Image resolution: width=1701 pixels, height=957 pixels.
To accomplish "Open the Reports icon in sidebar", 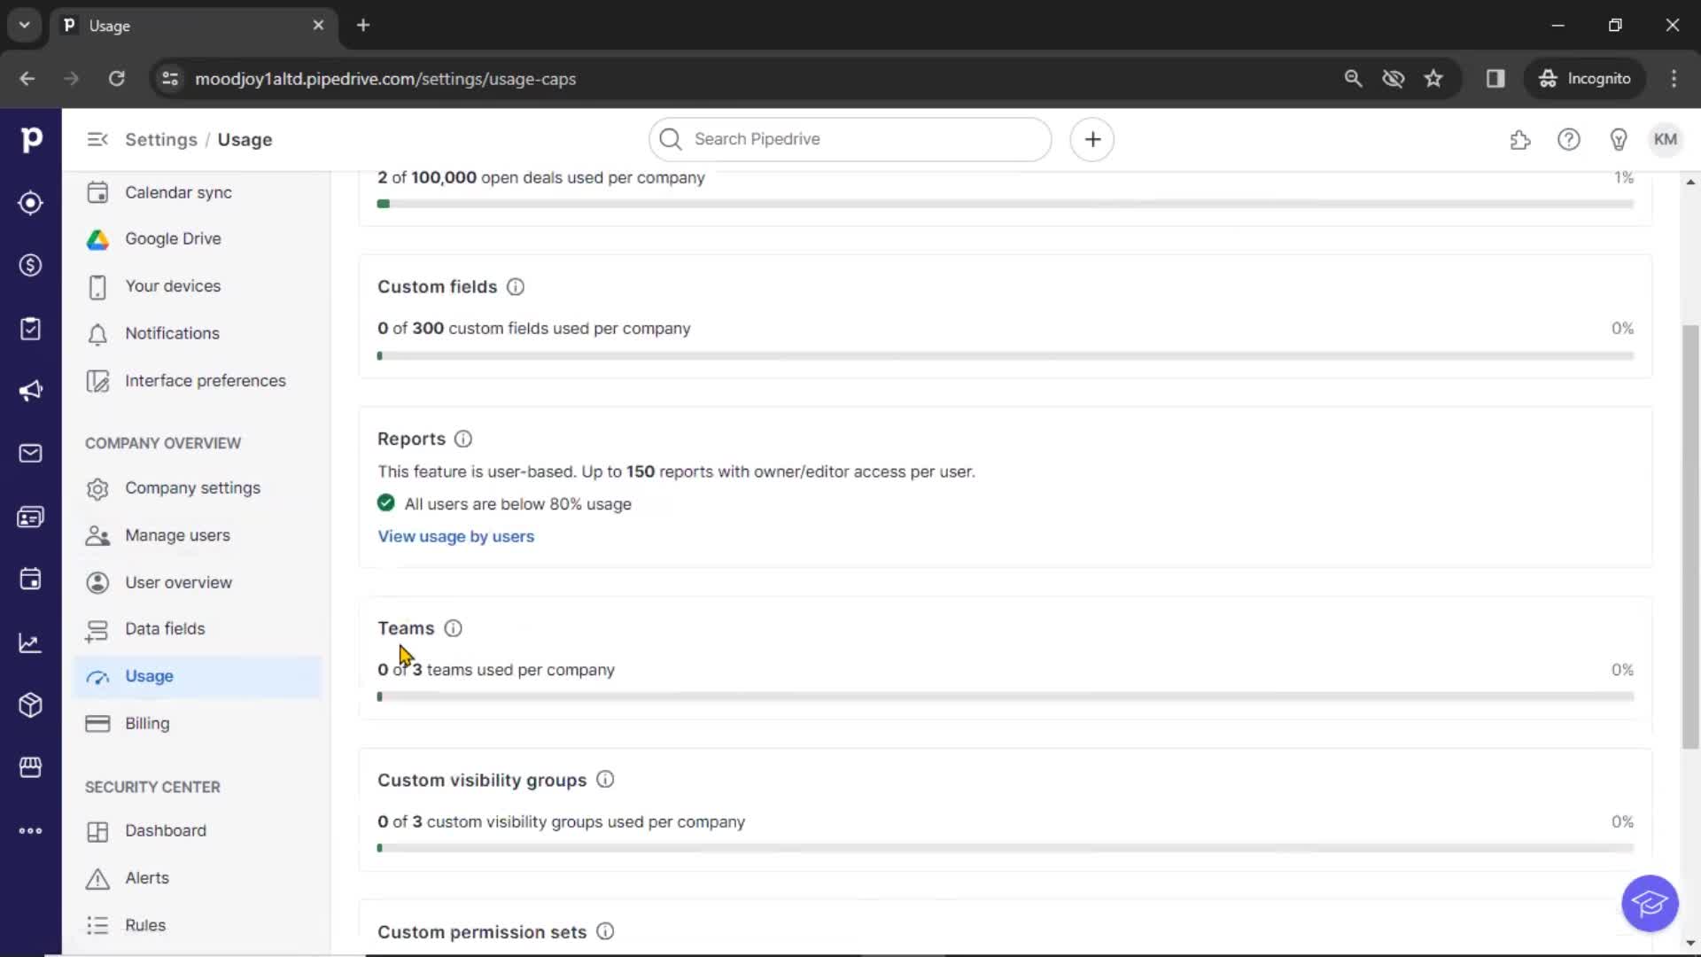I will coord(32,642).
